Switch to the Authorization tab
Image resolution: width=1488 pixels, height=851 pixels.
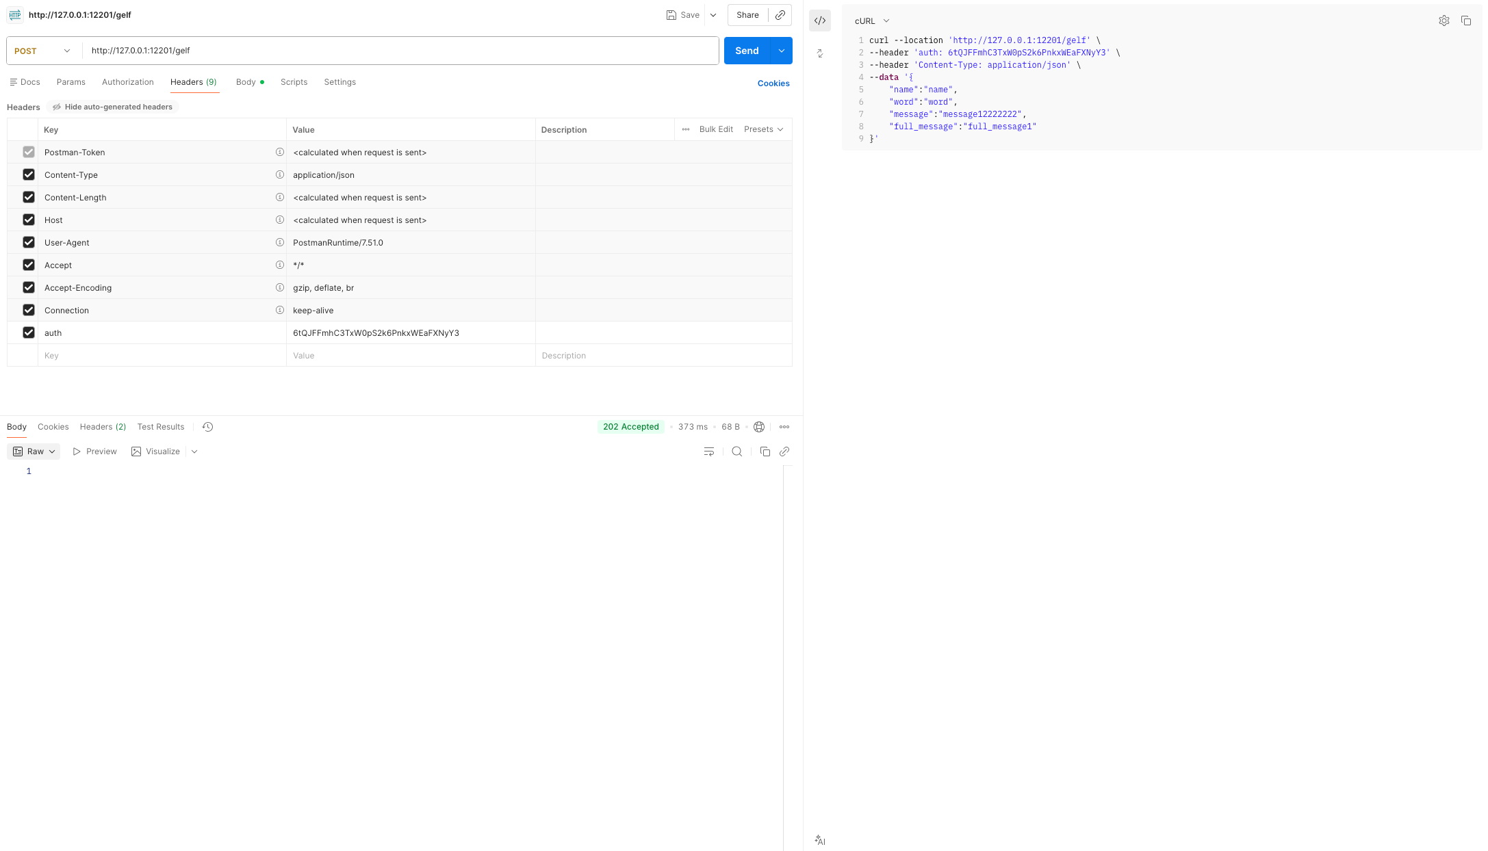click(127, 82)
